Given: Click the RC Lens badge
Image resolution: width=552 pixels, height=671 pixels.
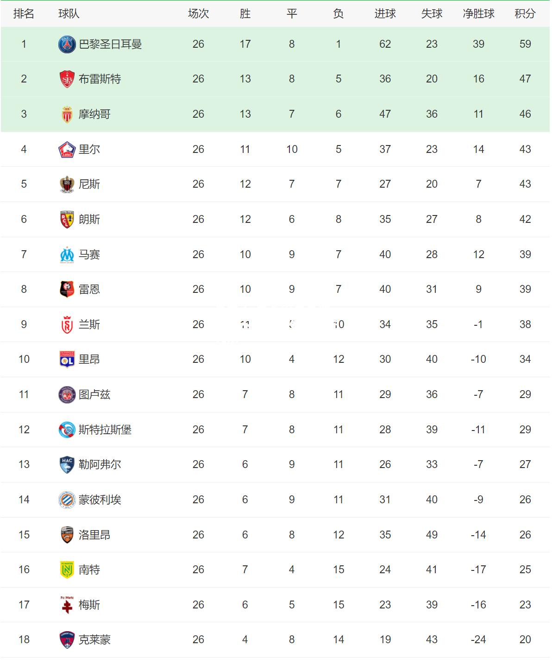Looking at the screenshot, I should pos(67,220).
